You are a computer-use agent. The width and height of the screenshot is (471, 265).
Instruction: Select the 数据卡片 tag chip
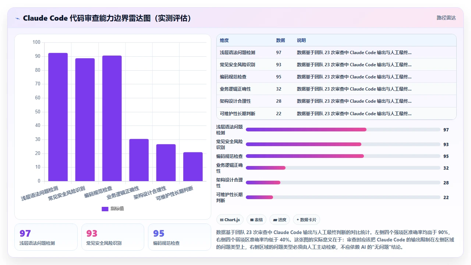307,220
